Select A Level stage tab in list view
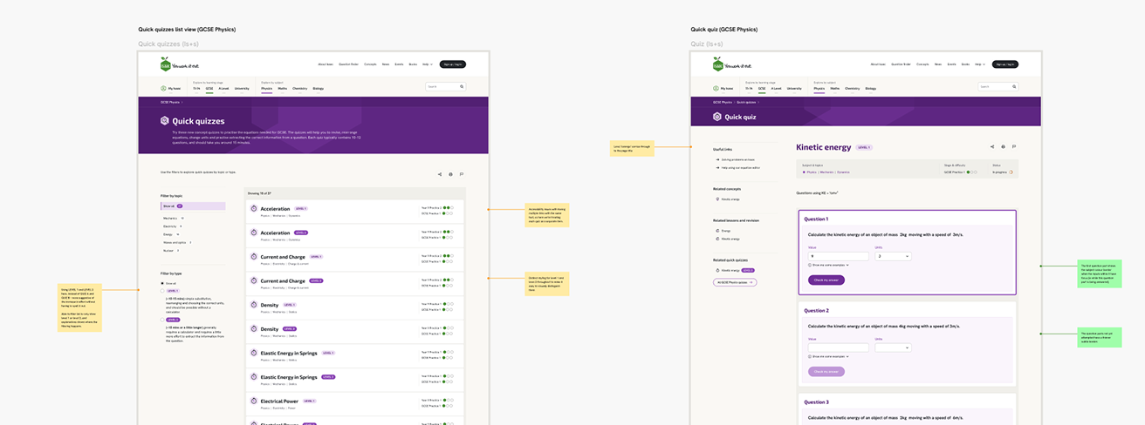 click(223, 89)
